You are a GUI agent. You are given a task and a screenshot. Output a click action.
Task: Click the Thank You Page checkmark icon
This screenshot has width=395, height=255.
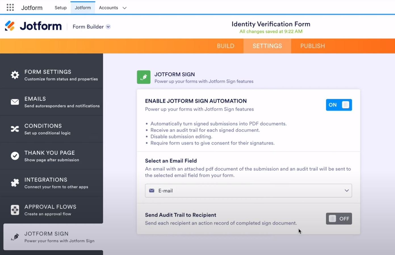[x=15, y=156]
